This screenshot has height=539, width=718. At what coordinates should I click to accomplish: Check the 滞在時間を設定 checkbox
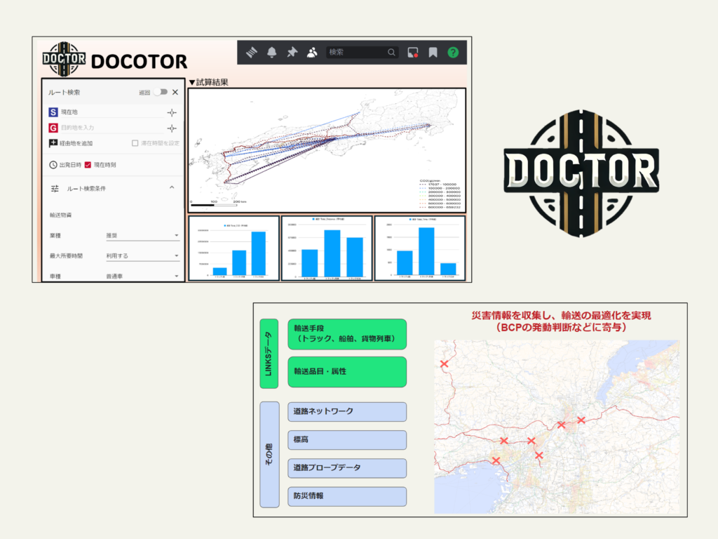click(x=135, y=143)
